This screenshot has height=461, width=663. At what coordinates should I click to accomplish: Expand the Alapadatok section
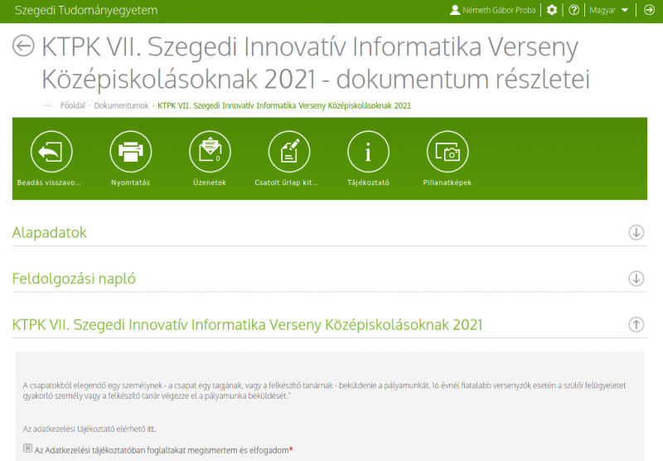click(636, 232)
